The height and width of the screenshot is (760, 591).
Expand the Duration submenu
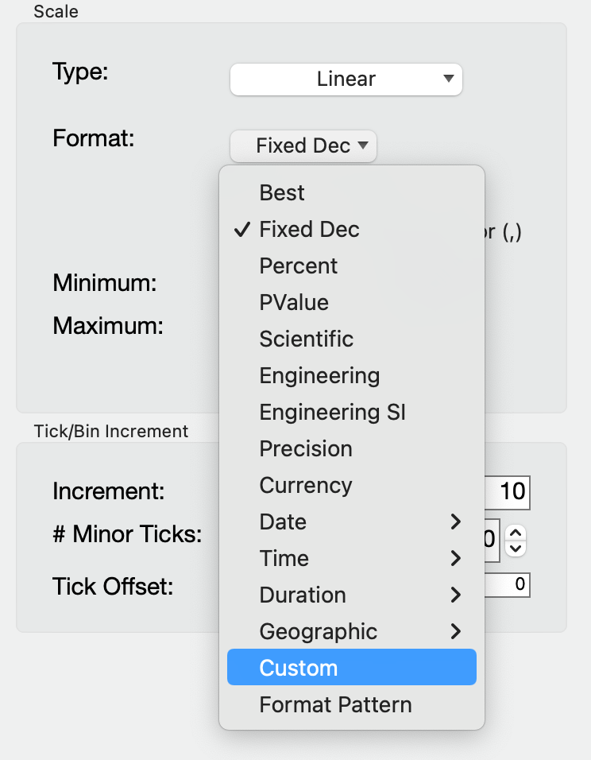(x=302, y=595)
